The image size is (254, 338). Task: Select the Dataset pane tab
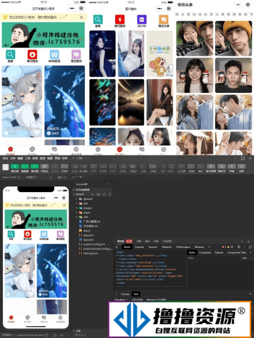pyautogui.click(x=219, y=252)
